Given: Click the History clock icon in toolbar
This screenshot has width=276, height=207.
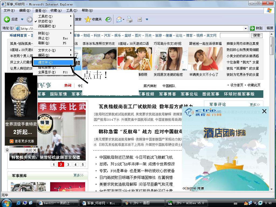Looking at the screenshot, I should pos(108,19).
